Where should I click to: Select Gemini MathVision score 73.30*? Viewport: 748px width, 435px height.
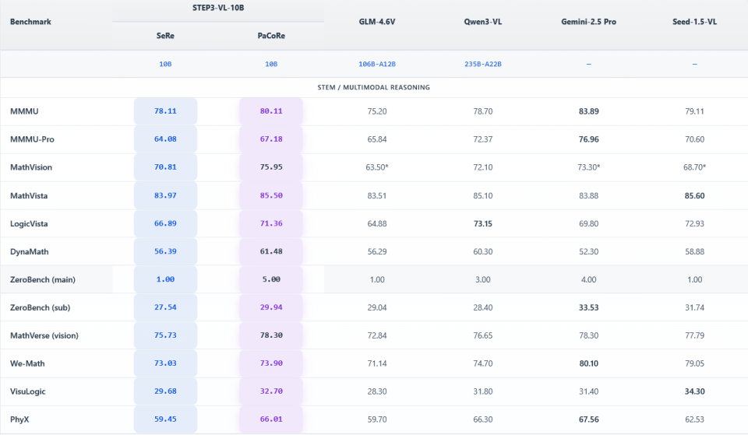589,167
